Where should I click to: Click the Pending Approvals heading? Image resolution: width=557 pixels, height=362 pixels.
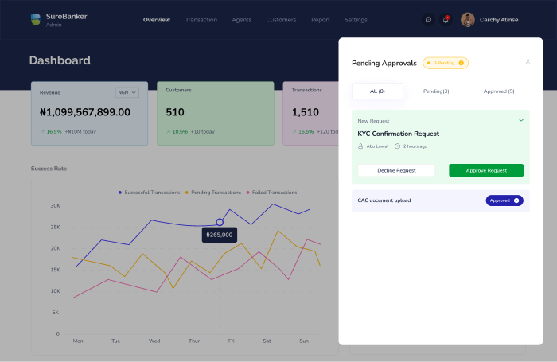[384, 63]
